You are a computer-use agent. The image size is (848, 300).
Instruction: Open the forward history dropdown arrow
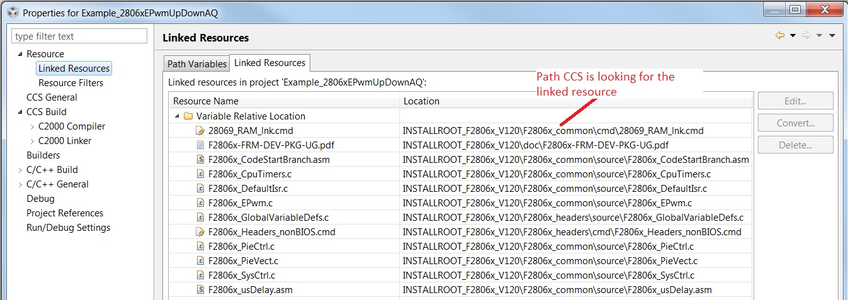819,36
